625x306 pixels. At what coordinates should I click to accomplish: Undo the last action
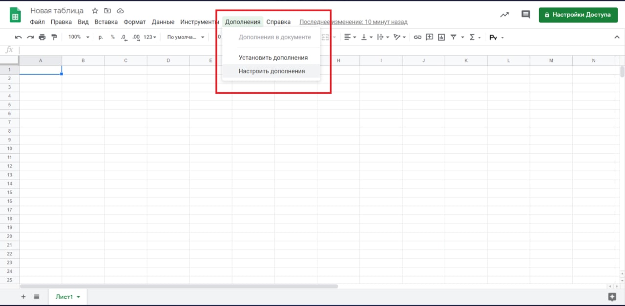(x=19, y=37)
